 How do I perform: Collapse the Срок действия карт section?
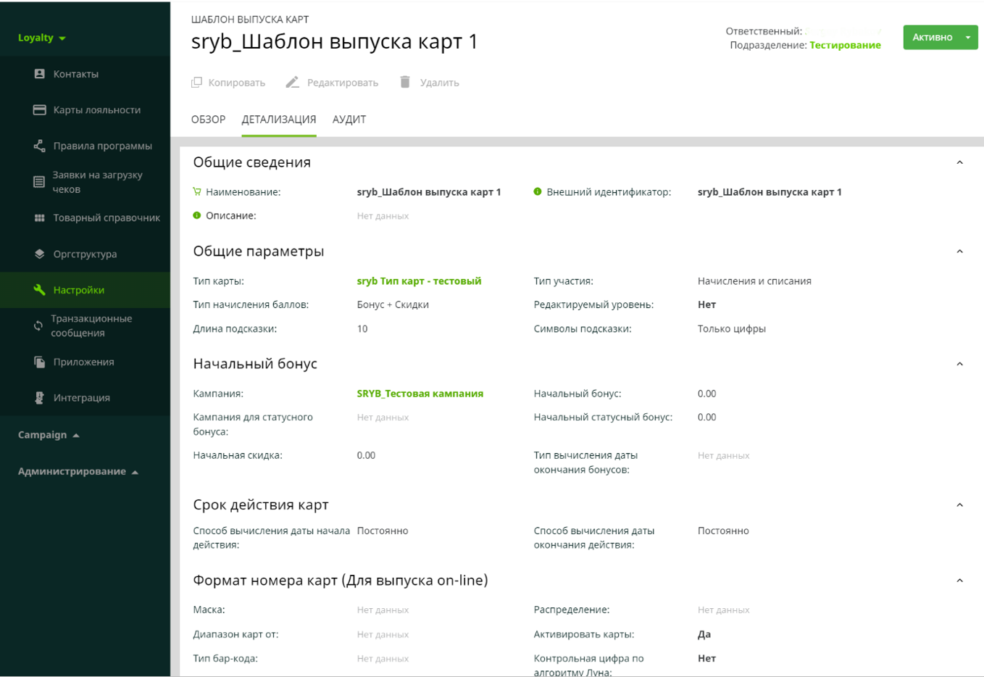pyautogui.click(x=959, y=505)
